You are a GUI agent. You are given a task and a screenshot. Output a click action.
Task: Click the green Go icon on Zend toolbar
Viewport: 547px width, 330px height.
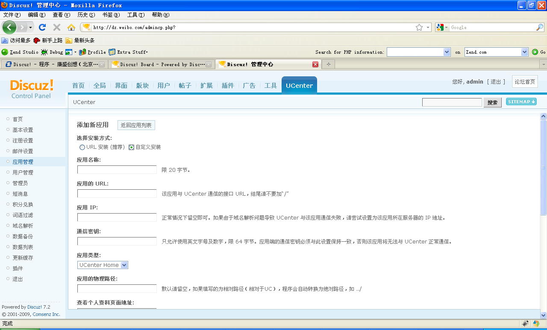click(x=535, y=52)
